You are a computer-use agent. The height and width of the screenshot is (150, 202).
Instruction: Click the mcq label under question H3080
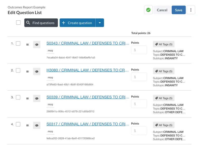tap(50, 78)
